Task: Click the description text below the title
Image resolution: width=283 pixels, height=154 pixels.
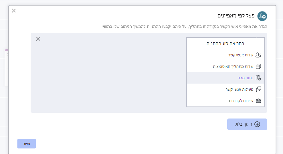Action: (184, 27)
